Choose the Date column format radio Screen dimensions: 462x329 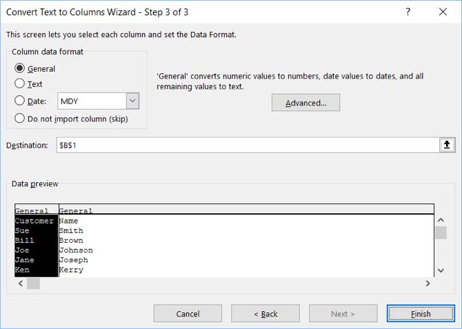(x=20, y=101)
